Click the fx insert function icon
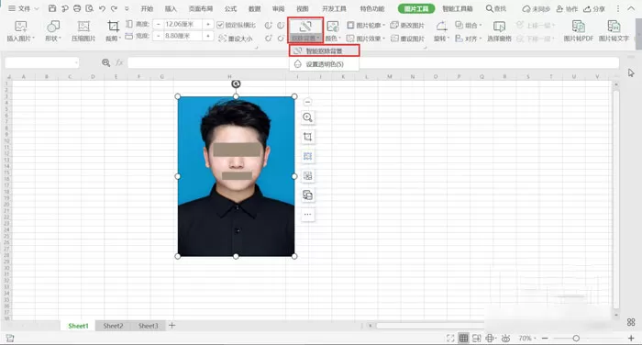The height and width of the screenshot is (345, 642). pyautogui.click(x=119, y=62)
